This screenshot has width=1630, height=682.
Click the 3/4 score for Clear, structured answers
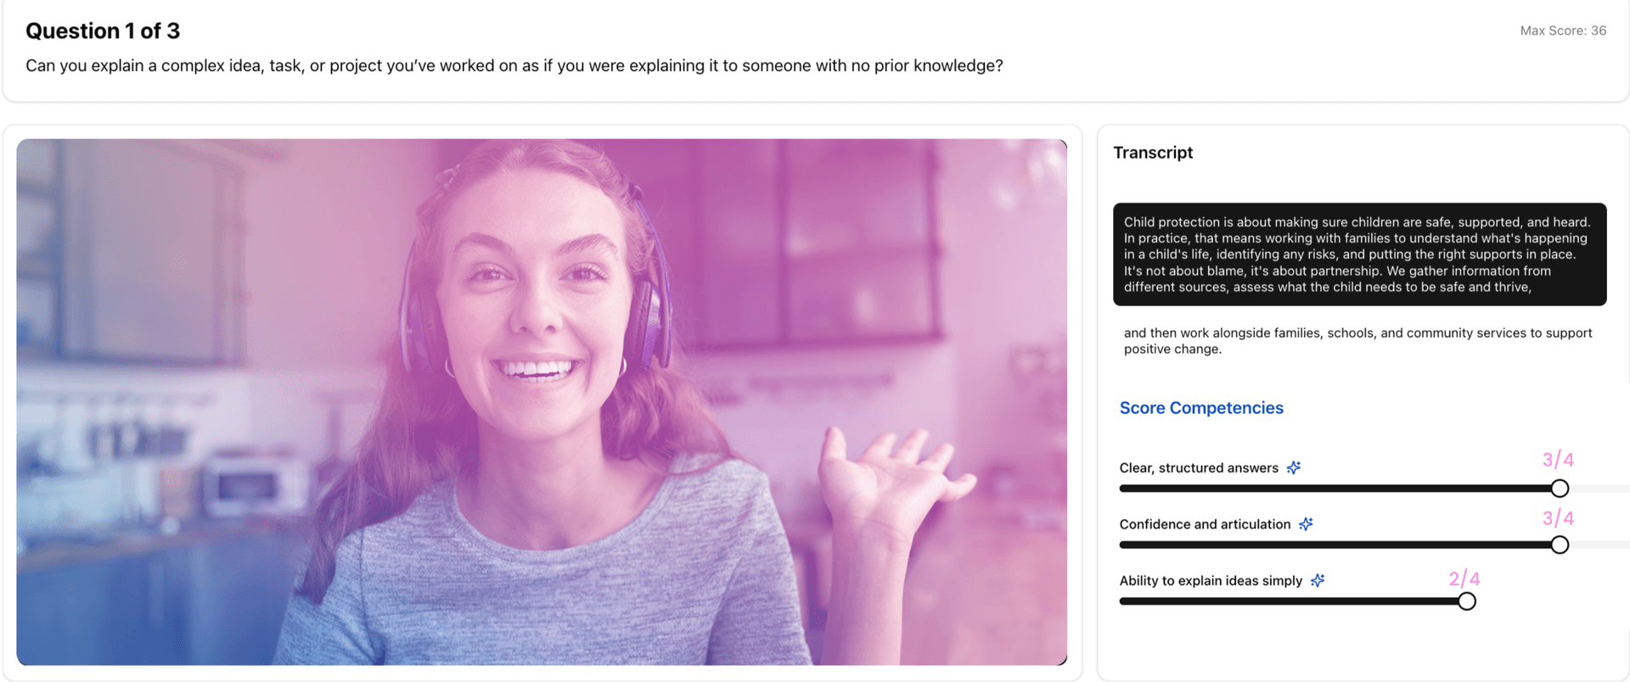[x=1557, y=460]
